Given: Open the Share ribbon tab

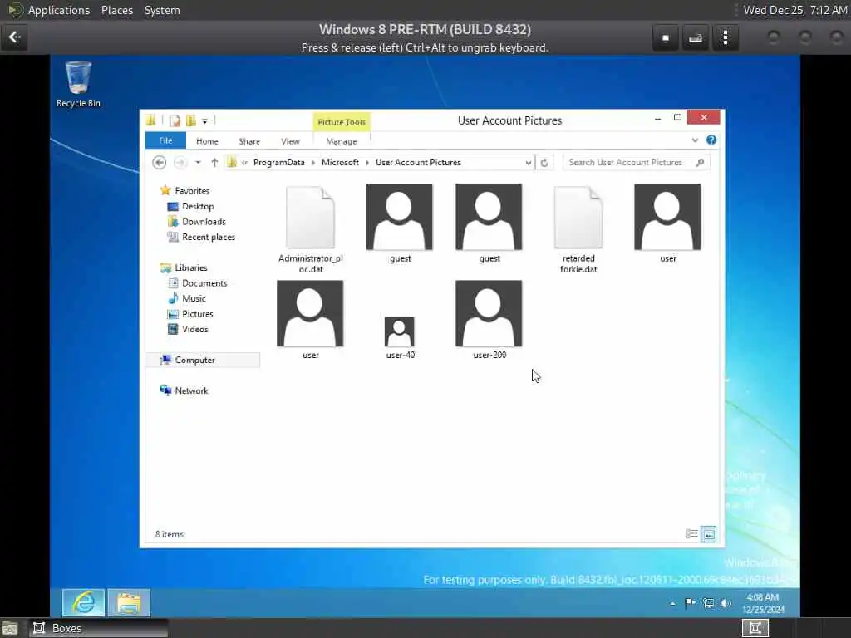Looking at the screenshot, I should (x=249, y=141).
